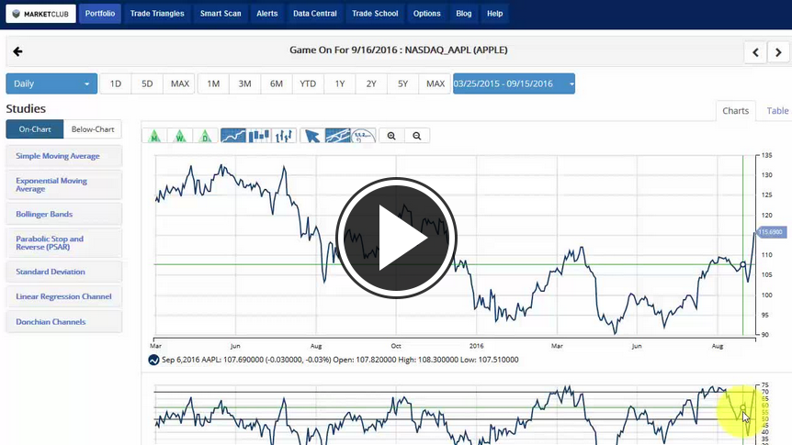The image size is (792, 445).
Task: Open the Help menu item
Action: [494, 14]
